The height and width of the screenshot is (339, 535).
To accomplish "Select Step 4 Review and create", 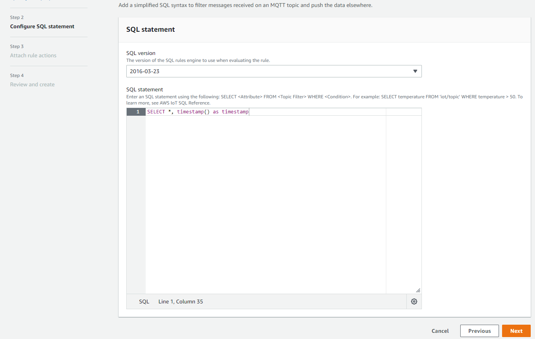I will coord(32,84).
